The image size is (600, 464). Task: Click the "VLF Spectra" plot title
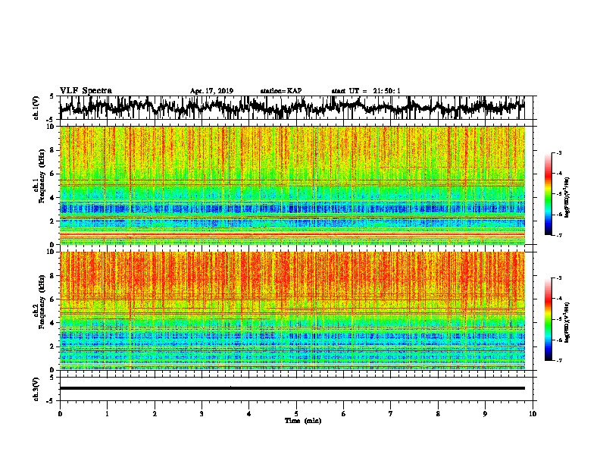point(86,91)
